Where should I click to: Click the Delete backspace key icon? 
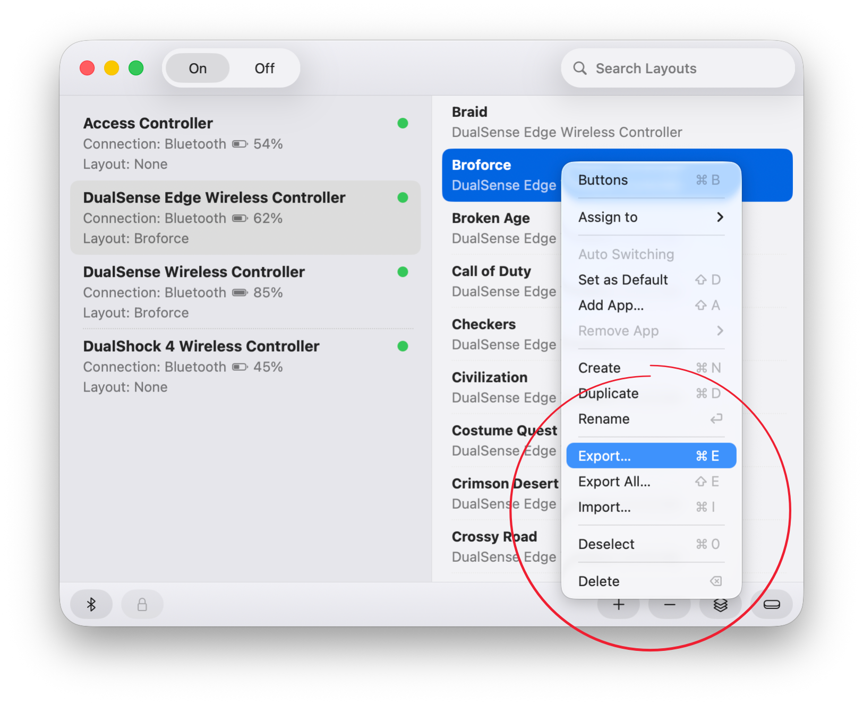coord(716,581)
